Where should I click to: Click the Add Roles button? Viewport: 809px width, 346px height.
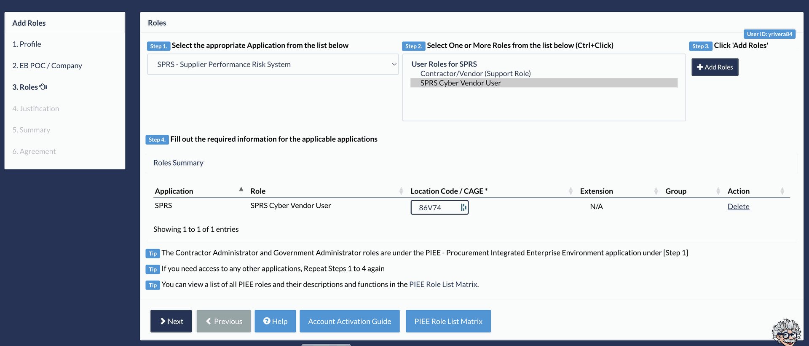click(x=715, y=67)
